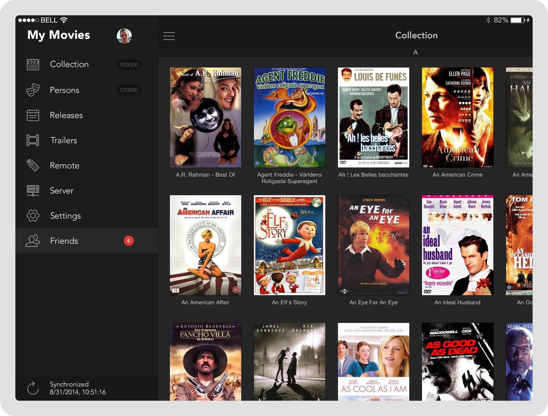Open the Agent Freddie cover
The image size is (548, 416).
(289, 117)
